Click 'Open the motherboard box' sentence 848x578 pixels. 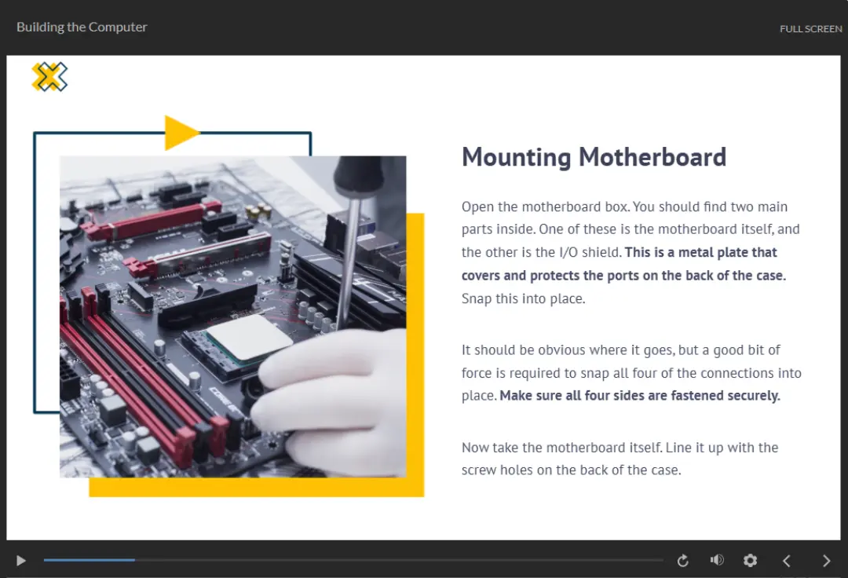[546, 207]
